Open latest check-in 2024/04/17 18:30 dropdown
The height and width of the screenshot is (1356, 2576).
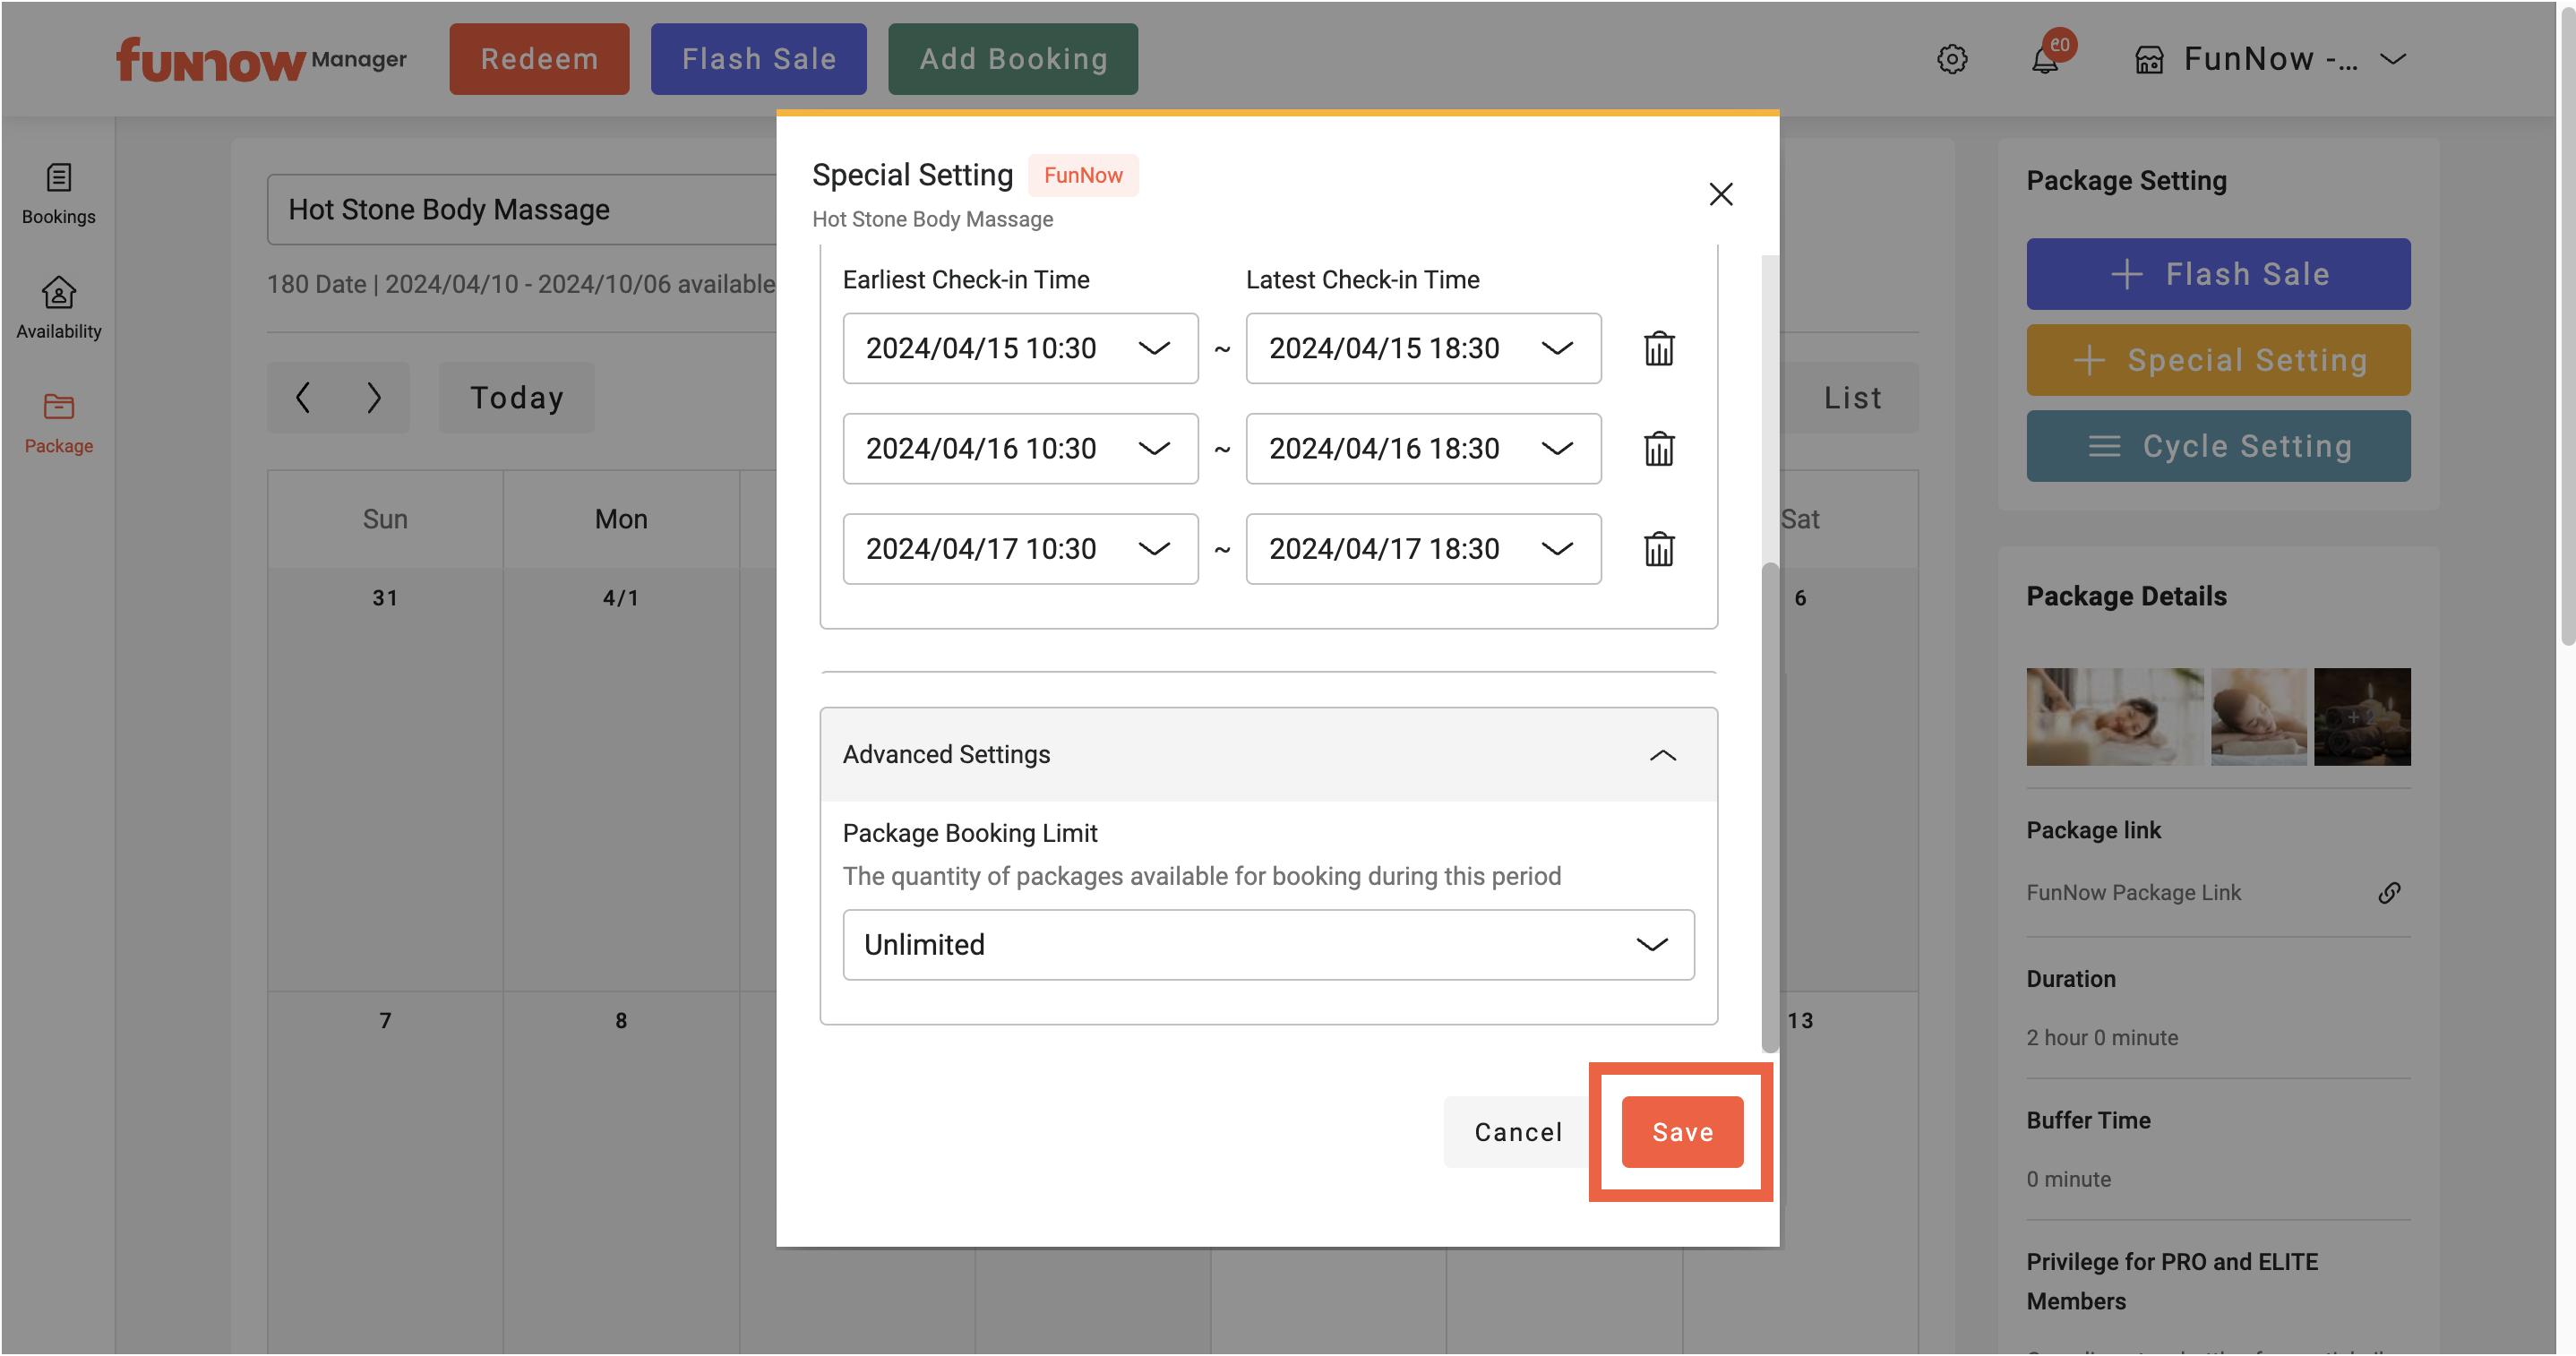click(x=1423, y=549)
